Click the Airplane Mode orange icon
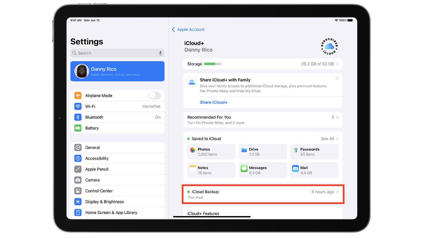Screen dimensions: 425x239 [x=78, y=96]
